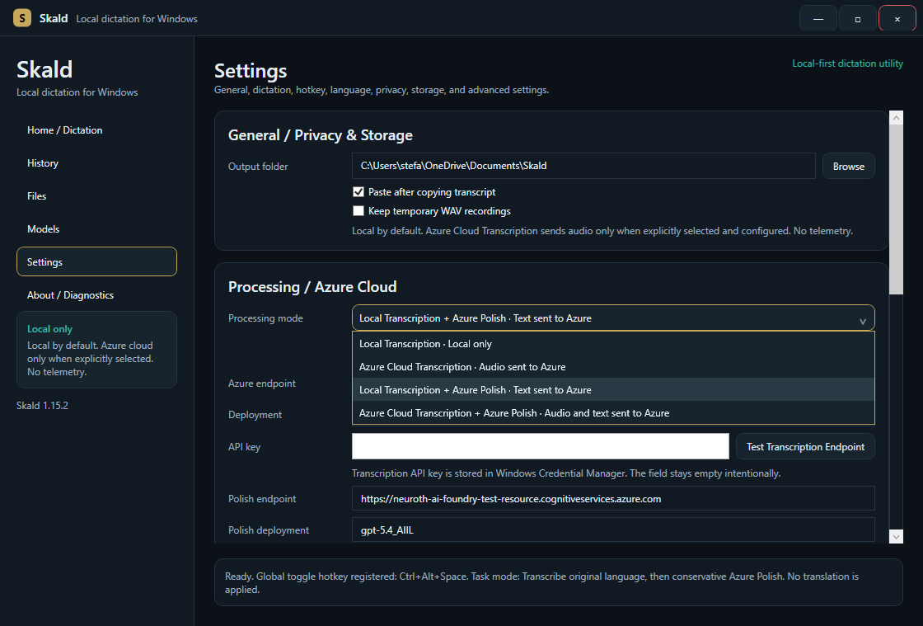
Task: Collapse the Processing mode dropdown
Action: pos(613,318)
